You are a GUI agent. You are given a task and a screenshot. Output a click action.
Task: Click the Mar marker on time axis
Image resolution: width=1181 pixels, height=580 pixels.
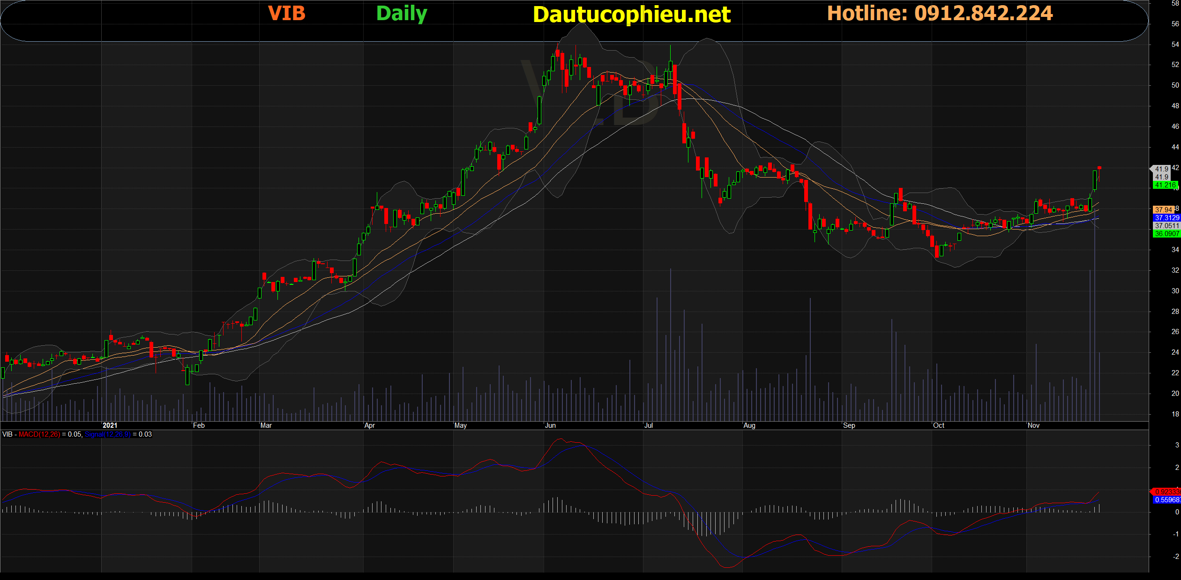point(266,425)
